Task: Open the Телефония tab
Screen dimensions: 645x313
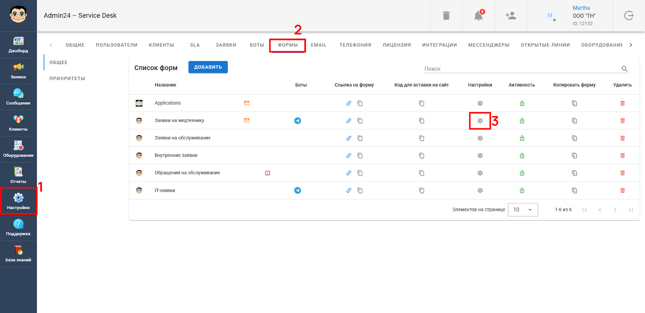Action: click(x=355, y=45)
